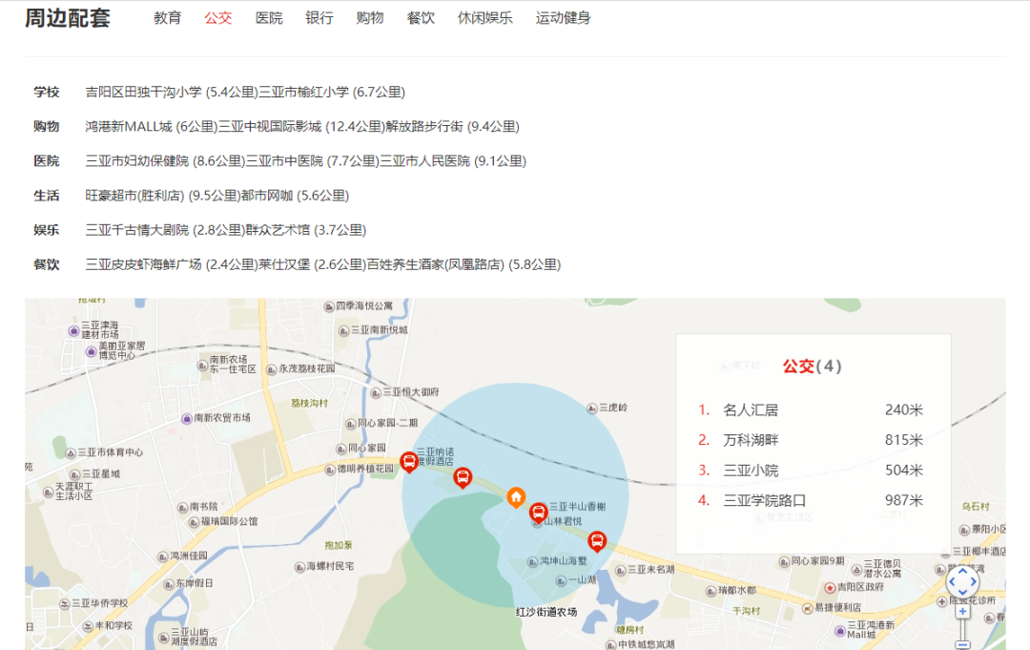Click the 易捷便利店 map icon

click(x=808, y=609)
